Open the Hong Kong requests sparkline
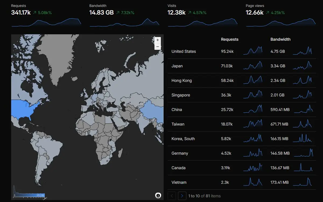 253,80
